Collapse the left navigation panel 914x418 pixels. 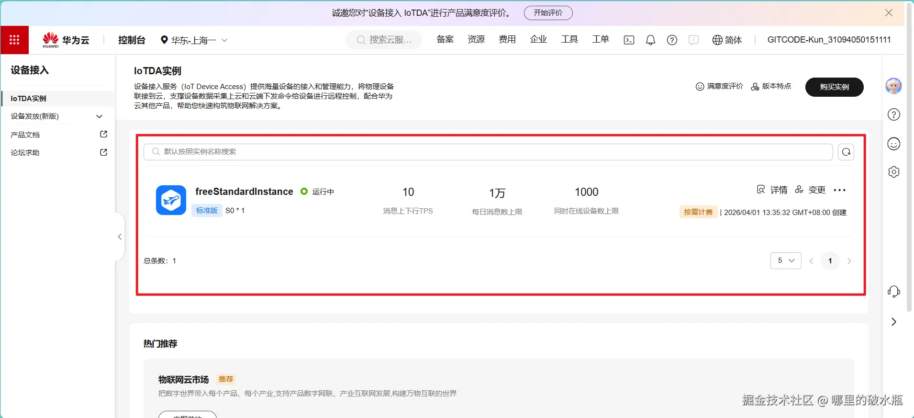coord(120,237)
